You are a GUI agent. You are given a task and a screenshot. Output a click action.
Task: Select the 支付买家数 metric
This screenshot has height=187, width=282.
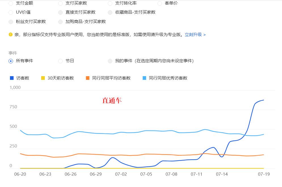pos(60,3)
